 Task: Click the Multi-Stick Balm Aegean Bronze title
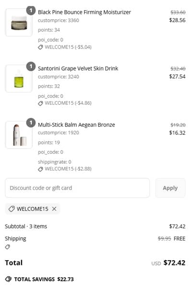(76, 125)
